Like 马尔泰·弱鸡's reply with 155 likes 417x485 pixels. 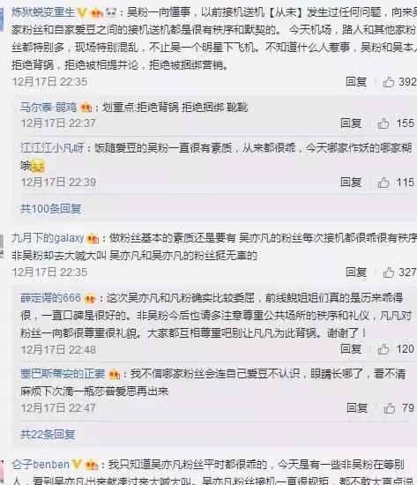(383, 123)
